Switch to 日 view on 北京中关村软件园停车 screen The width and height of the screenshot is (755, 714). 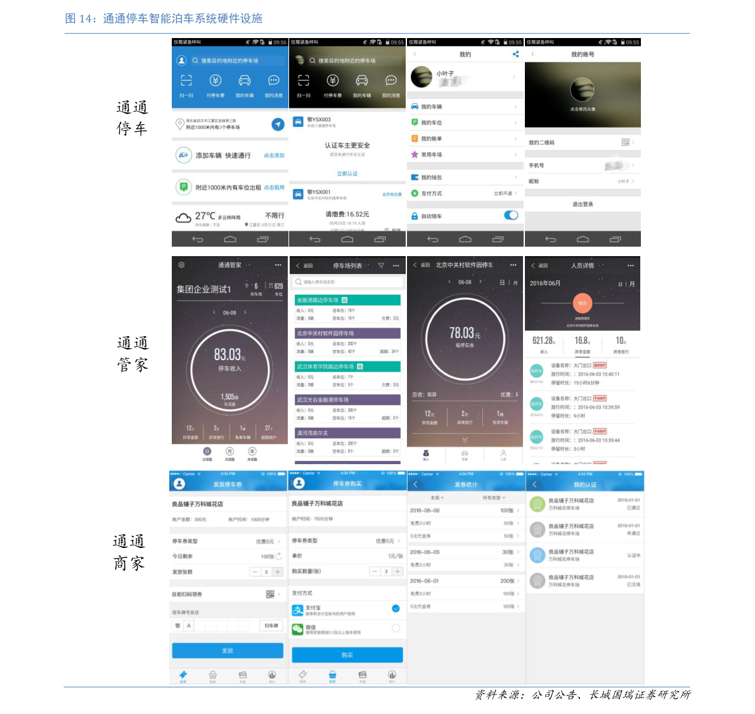pos(502,282)
